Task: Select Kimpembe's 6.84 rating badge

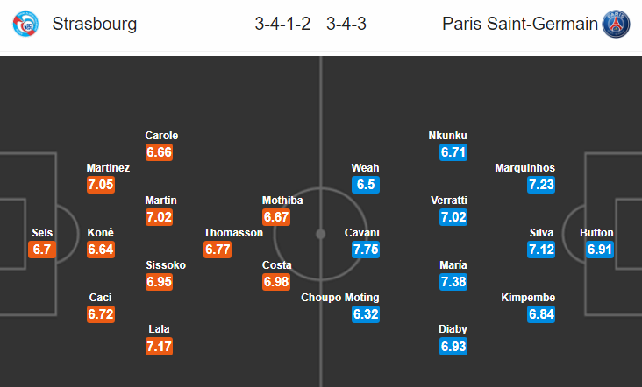Action: [x=541, y=314]
